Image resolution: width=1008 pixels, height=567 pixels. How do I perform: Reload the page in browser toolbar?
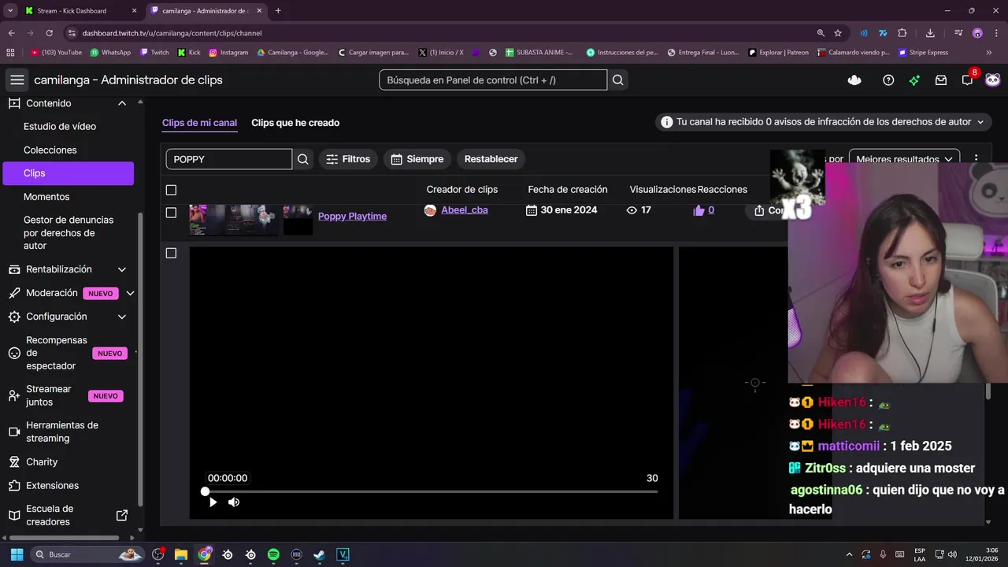(50, 33)
